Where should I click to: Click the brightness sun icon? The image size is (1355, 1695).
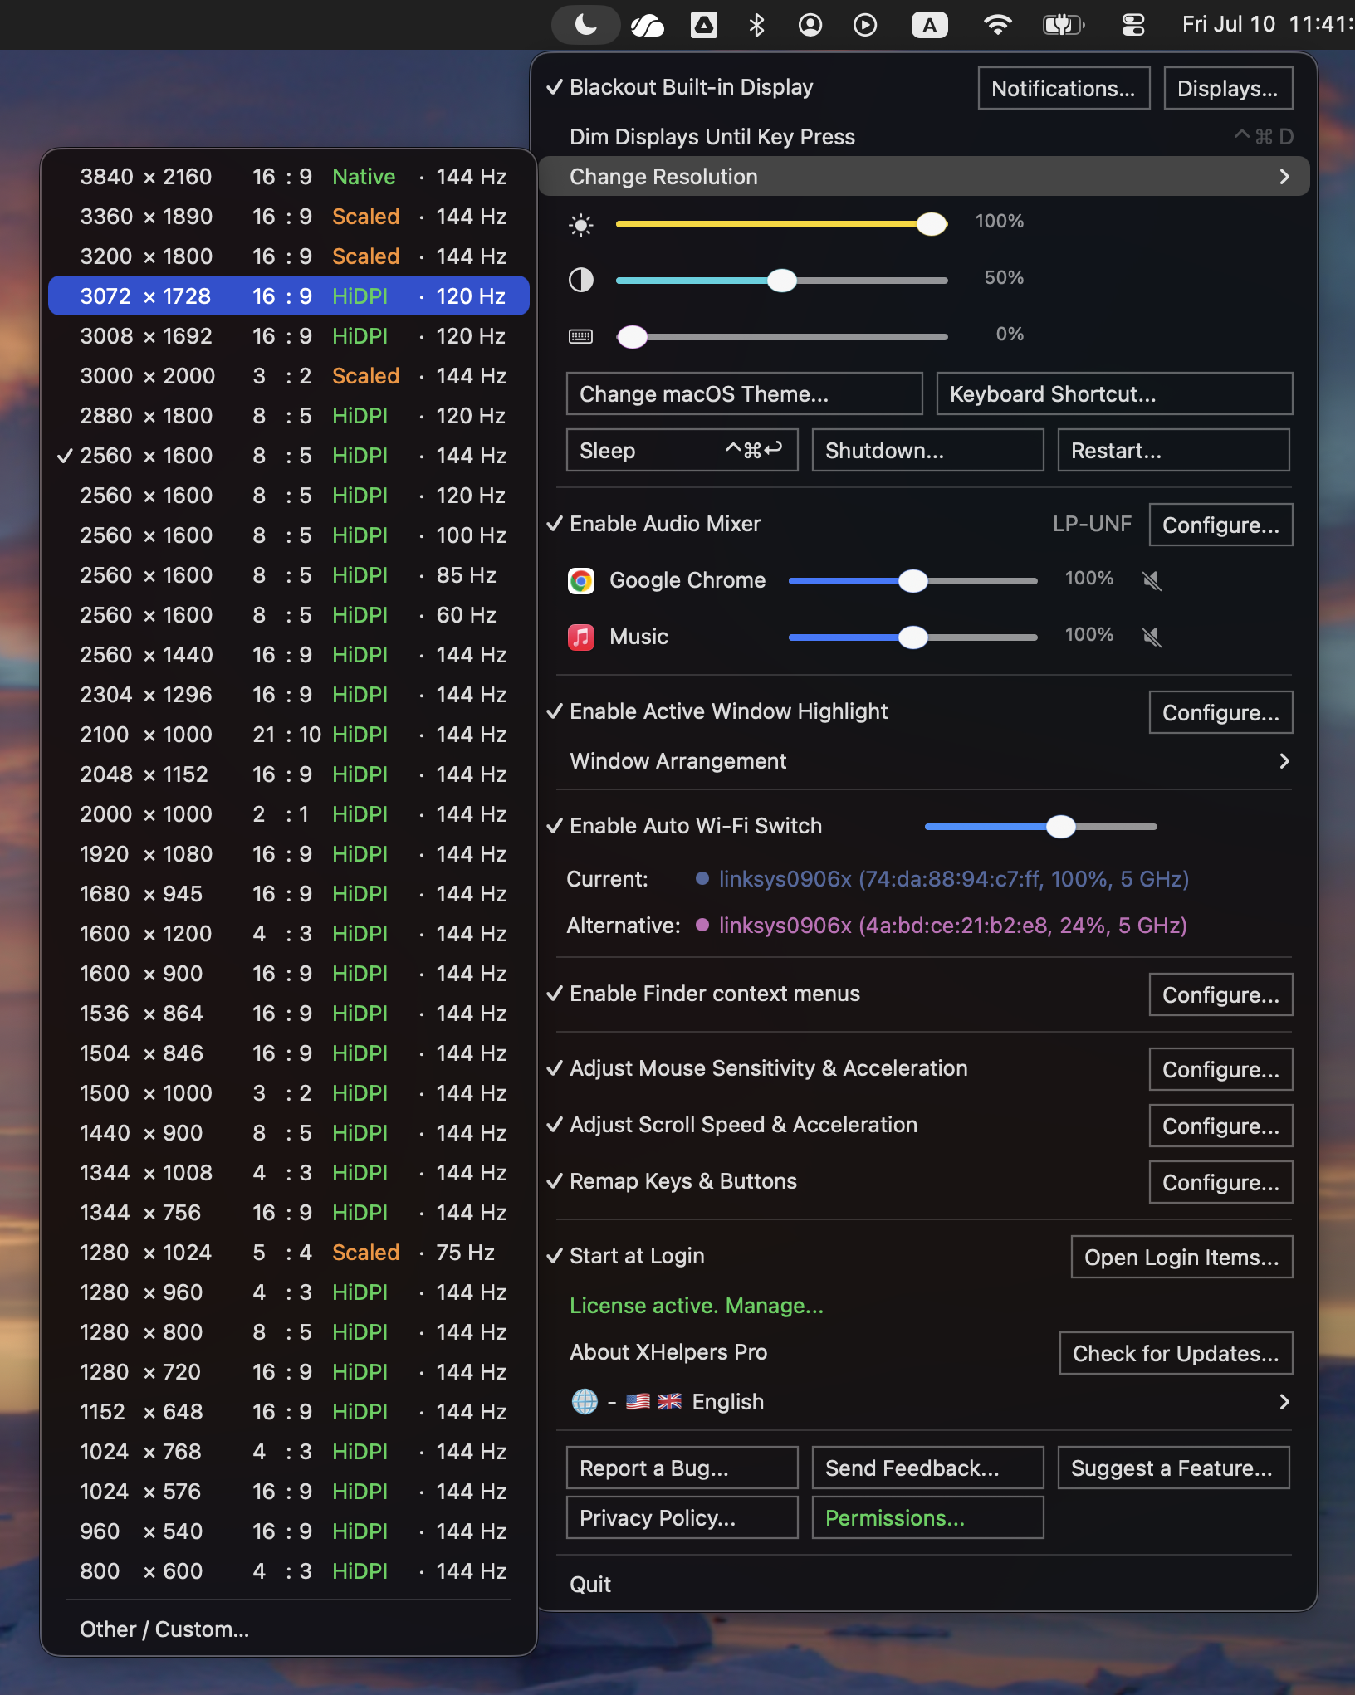pyautogui.click(x=581, y=225)
